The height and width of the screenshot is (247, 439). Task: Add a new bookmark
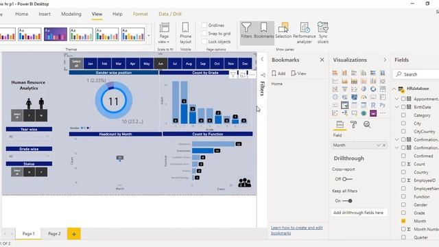pos(278,73)
